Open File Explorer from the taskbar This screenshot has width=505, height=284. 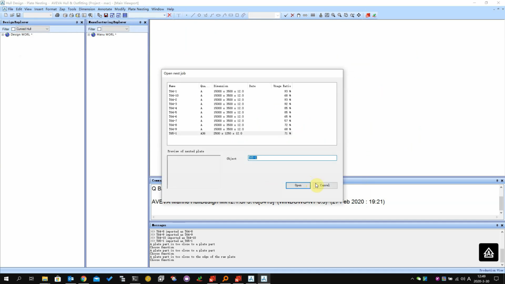pyautogui.click(x=45, y=279)
